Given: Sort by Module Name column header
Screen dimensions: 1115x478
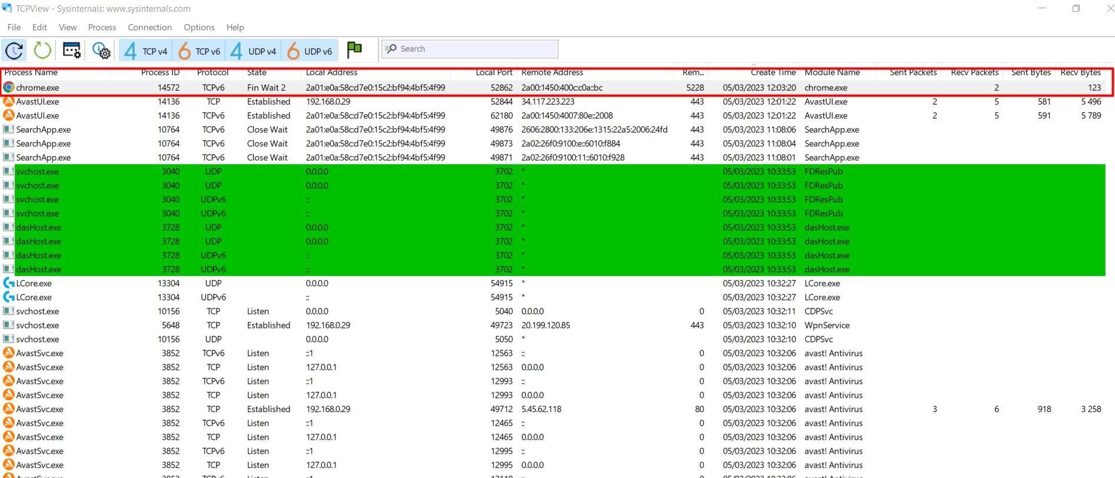Looking at the screenshot, I should [x=832, y=72].
